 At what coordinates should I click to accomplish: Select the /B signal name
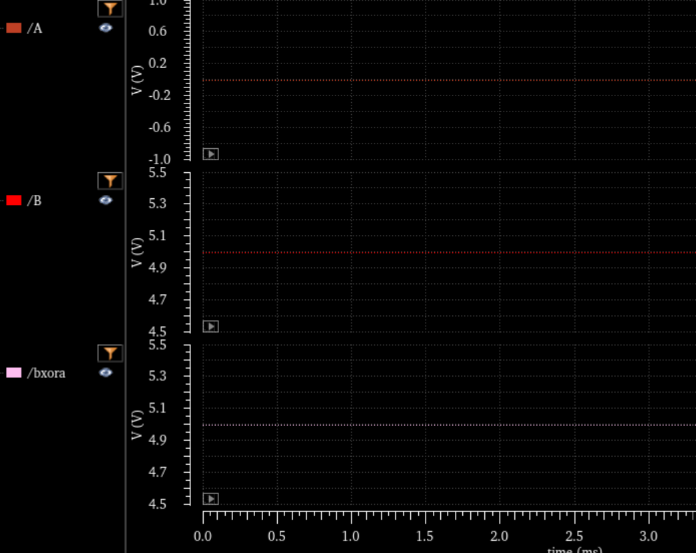[x=35, y=200]
